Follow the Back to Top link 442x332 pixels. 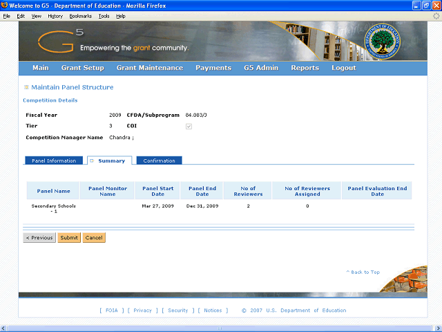tap(363, 273)
